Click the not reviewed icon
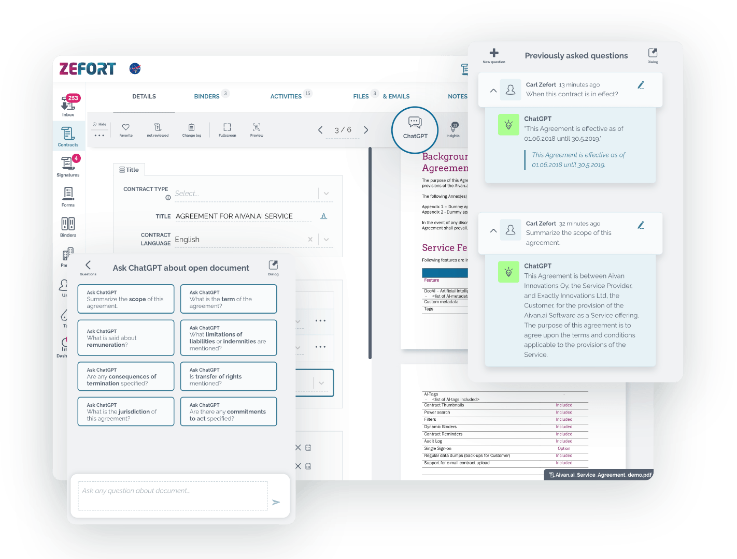This screenshot has height=559, width=737. [x=158, y=130]
